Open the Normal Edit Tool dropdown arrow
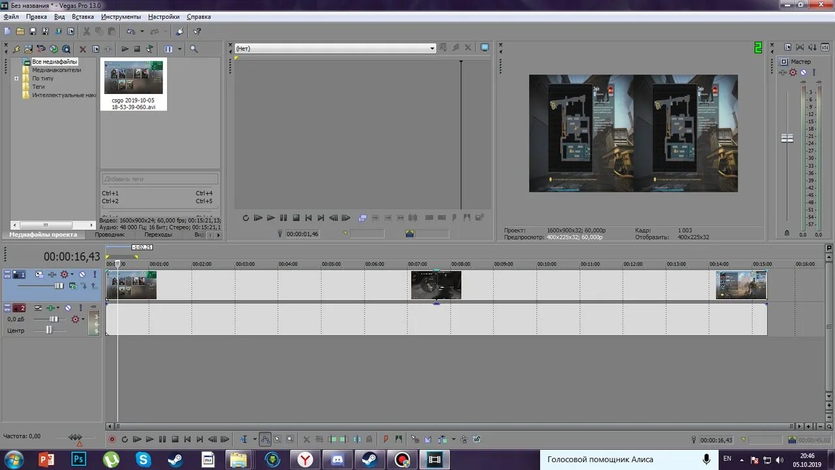 [x=254, y=439]
